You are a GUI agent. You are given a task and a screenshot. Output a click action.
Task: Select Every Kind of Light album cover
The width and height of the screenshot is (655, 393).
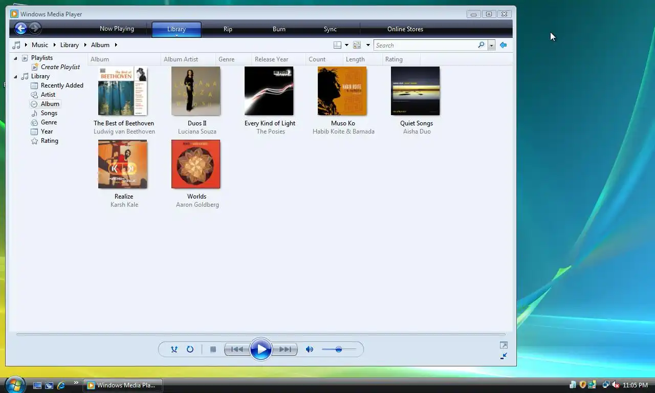pos(269,91)
